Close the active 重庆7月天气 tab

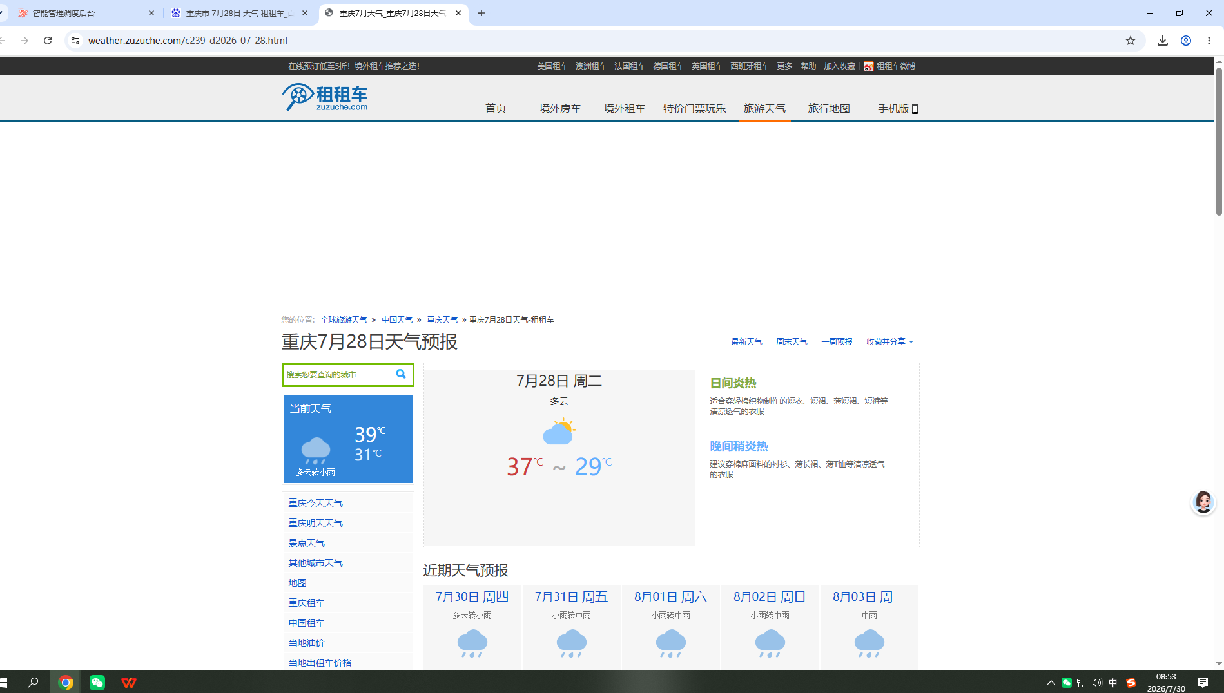458,13
